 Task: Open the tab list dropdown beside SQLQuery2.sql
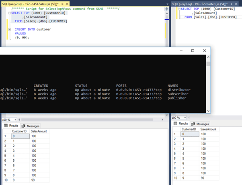tap(166, 3)
